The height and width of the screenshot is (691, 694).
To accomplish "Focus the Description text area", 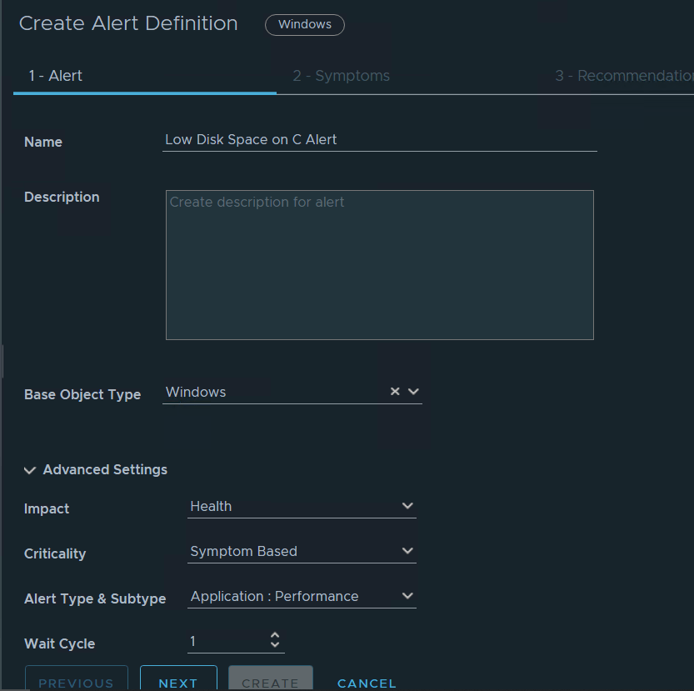I will (x=380, y=265).
